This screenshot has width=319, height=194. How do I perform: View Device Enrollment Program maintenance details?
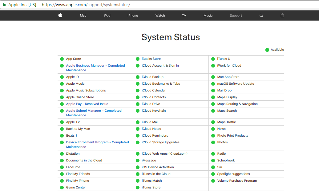(x=97, y=142)
